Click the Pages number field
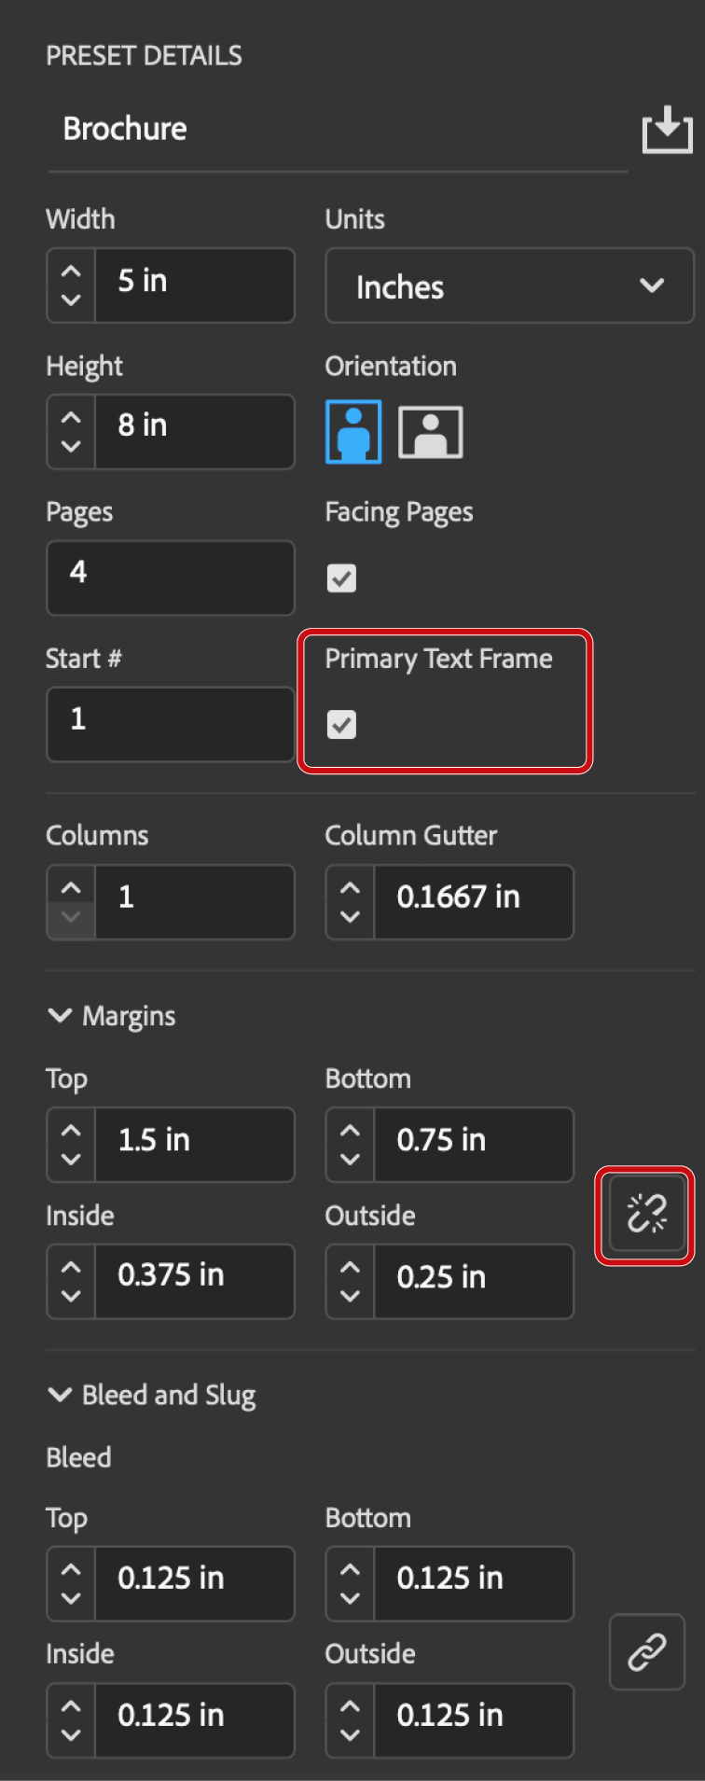Viewport: 705px width, 1781px height. tap(171, 577)
